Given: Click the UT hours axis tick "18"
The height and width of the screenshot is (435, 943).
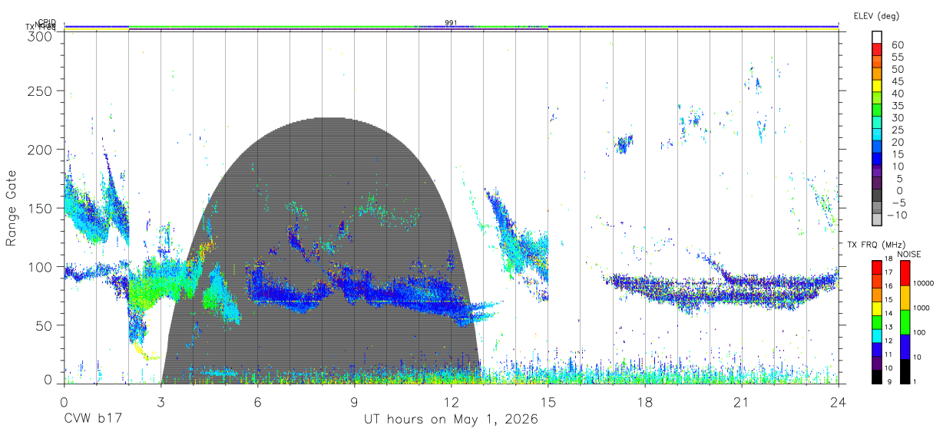Looking at the screenshot, I should (644, 402).
